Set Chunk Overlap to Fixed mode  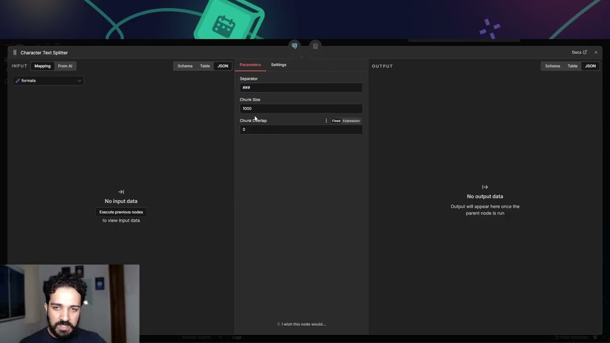pyautogui.click(x=336, y=121)
